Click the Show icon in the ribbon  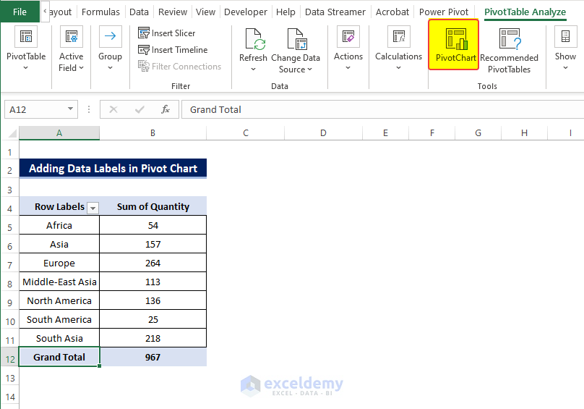565,37
